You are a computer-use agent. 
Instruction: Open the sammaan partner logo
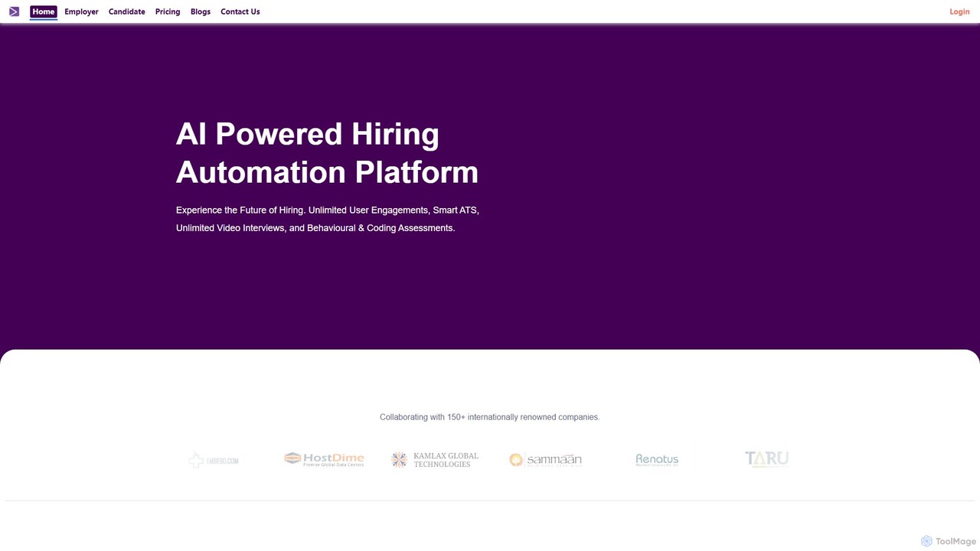coord(545,459)
